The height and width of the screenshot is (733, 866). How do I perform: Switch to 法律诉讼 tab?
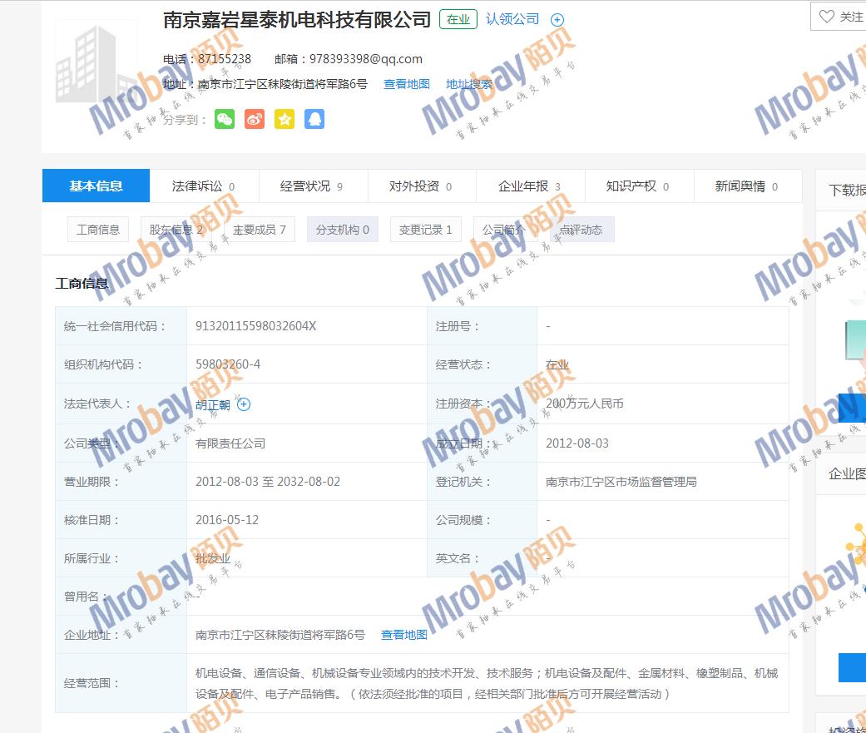click(x=203, y=186)
